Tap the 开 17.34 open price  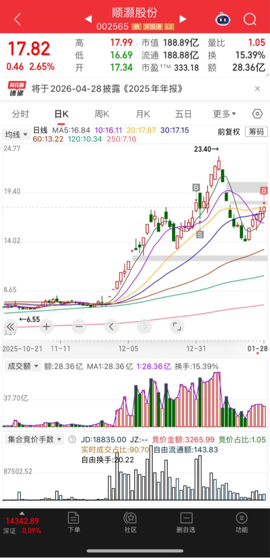tap(104, 68)
